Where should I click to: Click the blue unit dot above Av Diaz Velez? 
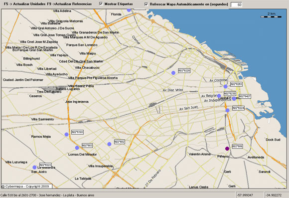tap(173, 73)
